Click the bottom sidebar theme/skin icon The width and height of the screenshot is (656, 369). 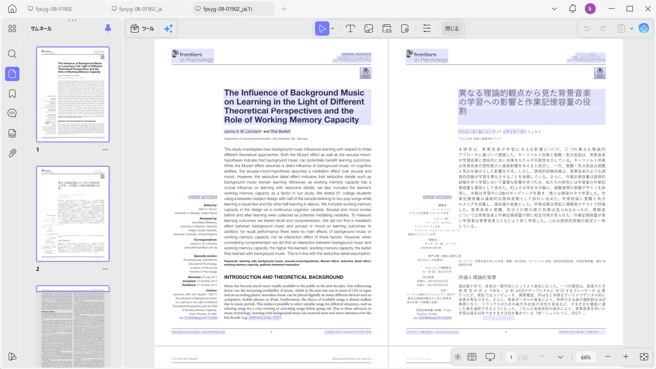click(x=12, y=356)
